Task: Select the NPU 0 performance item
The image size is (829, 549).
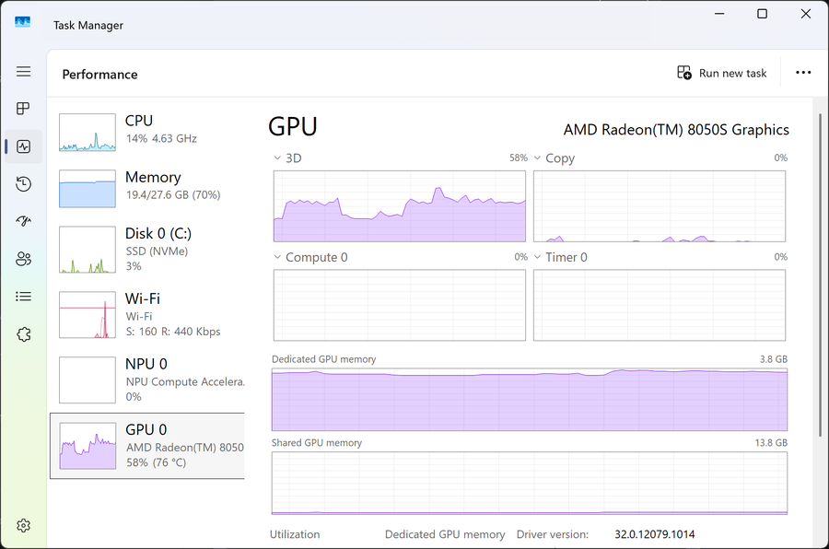Action: coord(147,380)
